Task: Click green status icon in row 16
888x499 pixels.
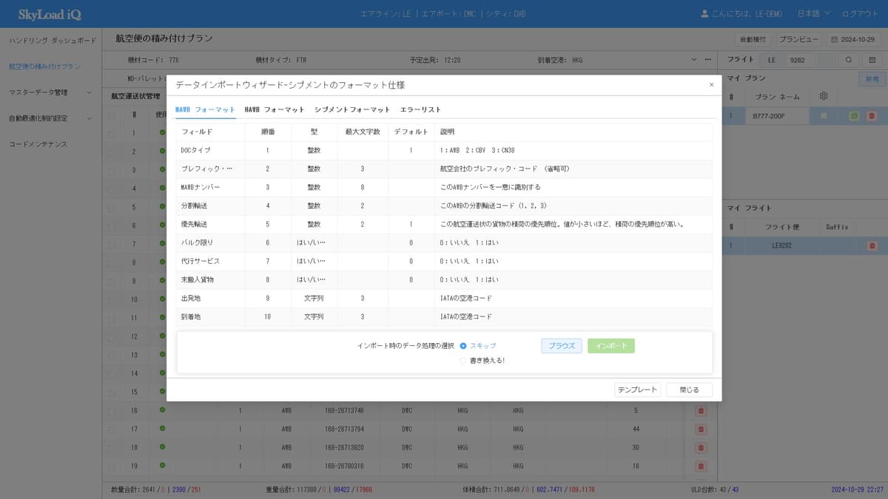Action: [x=162, y=410]
